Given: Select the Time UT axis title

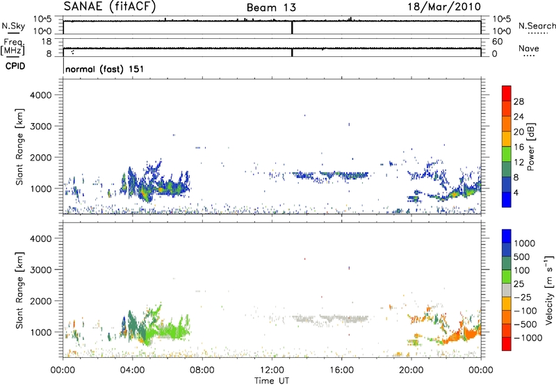Looking at the screenshot, I should point(272,381).
